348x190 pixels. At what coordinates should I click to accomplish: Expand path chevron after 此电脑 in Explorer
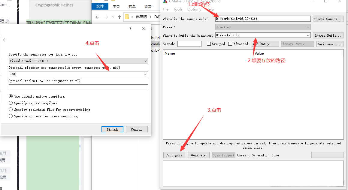coord(150,17)
